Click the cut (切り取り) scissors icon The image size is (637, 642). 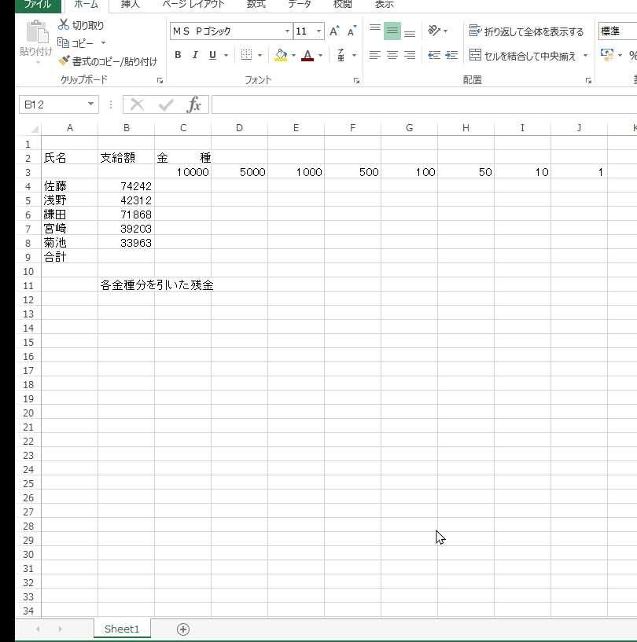point(64,25)
